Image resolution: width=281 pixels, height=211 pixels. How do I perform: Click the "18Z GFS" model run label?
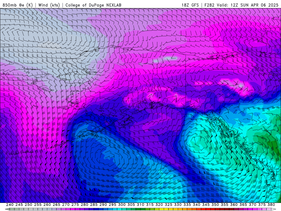click(190, 5)
